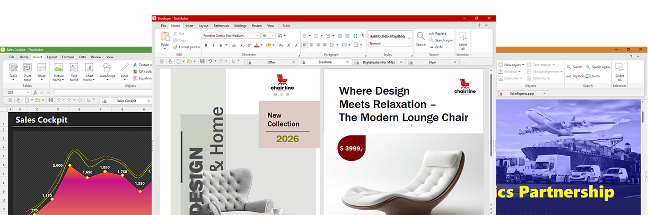The width and height of the screenshot is (648, 215).
Task: Click PlanMaker formula input bar
Action: [x=102, y=92]
